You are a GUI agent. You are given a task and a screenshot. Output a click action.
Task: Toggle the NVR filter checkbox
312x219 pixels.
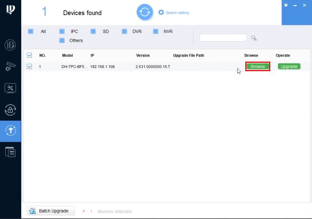pyautogui.click(x=156, y=31)
